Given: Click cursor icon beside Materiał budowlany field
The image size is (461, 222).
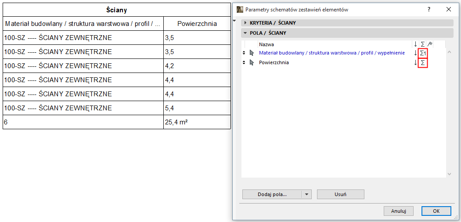Looking at the screenshot, I should 252,53.
